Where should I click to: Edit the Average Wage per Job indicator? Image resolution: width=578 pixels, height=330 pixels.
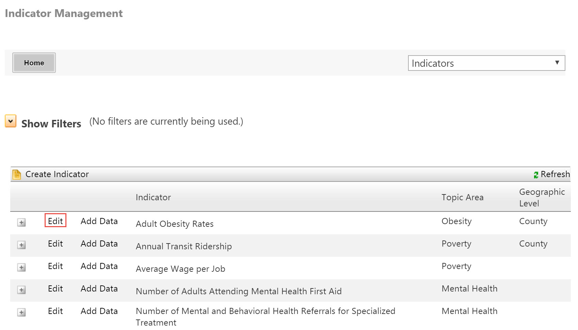pos(55,266)
